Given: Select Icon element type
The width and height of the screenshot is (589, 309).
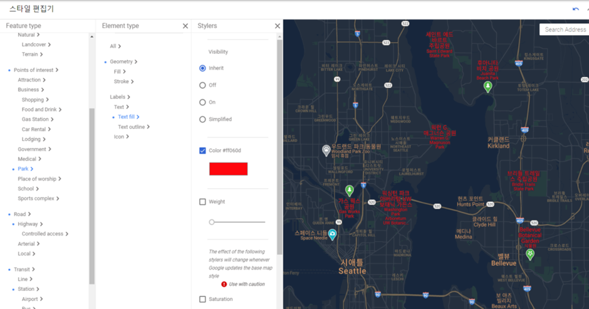Looking at the screenshot, I should (122, 137).
